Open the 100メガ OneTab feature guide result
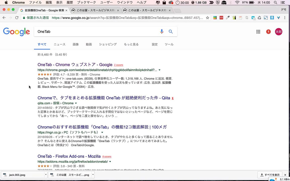The height and width of the screenshot is (181, 290). coord(102,127)
